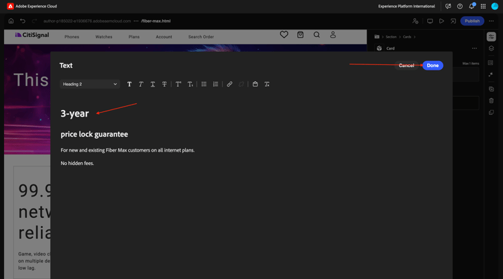Open the content tree layers icon

coord(491,48)
